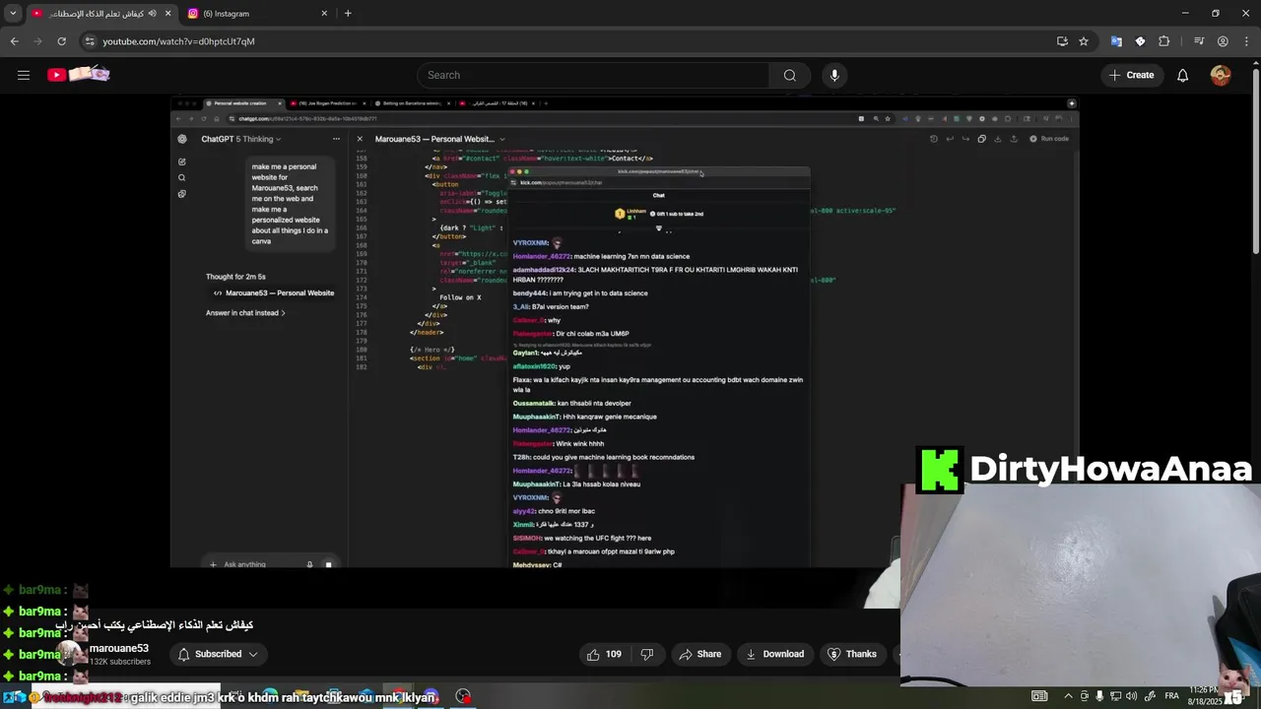Image resolution: width=1261 pixels, height=709 pixels.
Task: Click the address bar URL youtube.com/watch
Action: point(178,41)
